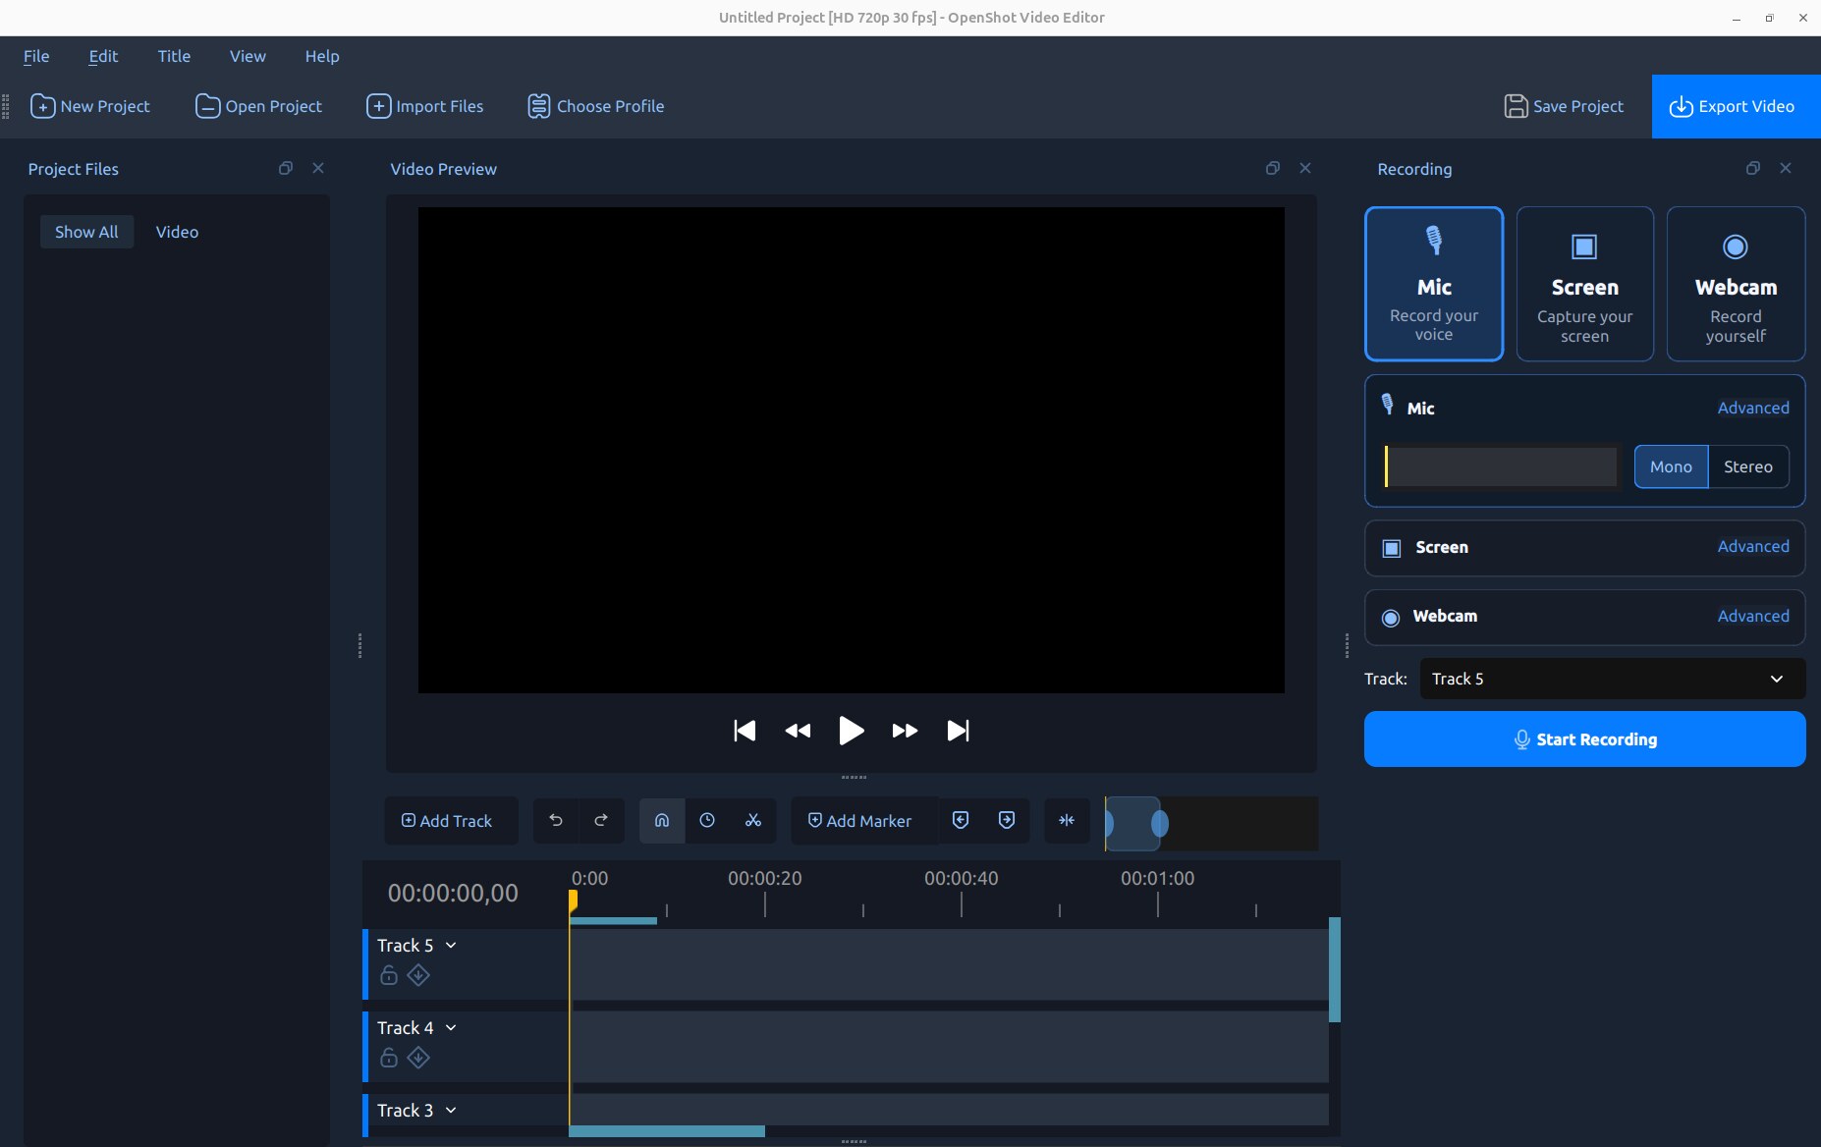Click the redo icon in the timeline toolbar
This screenshot has width=1821, height=1147.
pos(601,820)
